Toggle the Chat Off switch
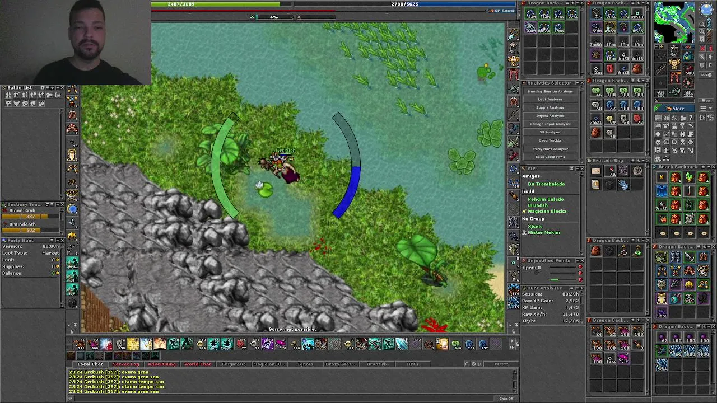717x403 pixels. [x=506, y=399]
